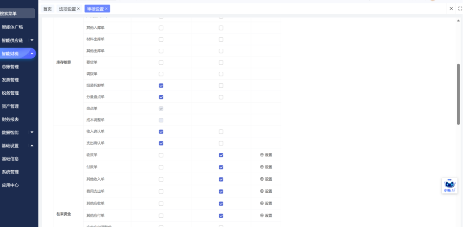Tick the empty checkbox in 其他应收单 row

[161, 204]
